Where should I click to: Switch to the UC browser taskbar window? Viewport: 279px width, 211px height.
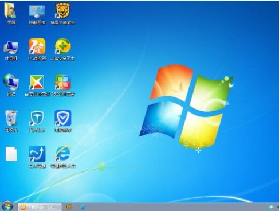(x=40, y=207)
